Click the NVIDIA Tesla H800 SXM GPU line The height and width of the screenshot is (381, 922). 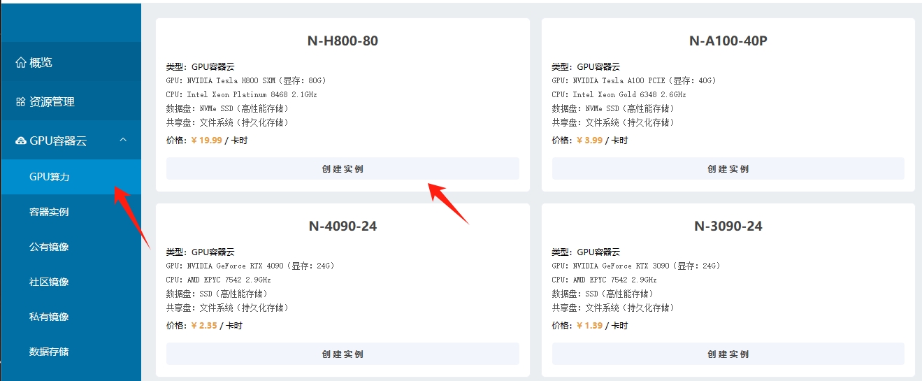click(247, 80)
